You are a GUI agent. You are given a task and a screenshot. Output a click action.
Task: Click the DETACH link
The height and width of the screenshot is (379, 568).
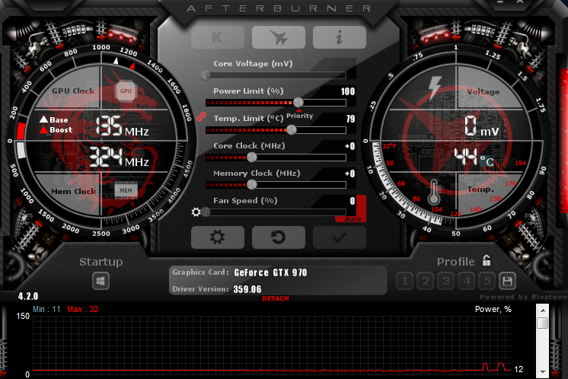click(x=276, y=298)
